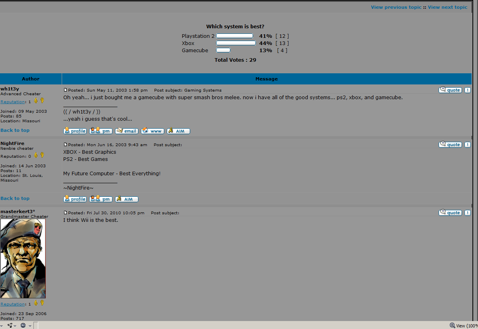The image size is (478, 329).
Task: Click the 'Xbox' poll option label
Action: [x=188, y=43]
